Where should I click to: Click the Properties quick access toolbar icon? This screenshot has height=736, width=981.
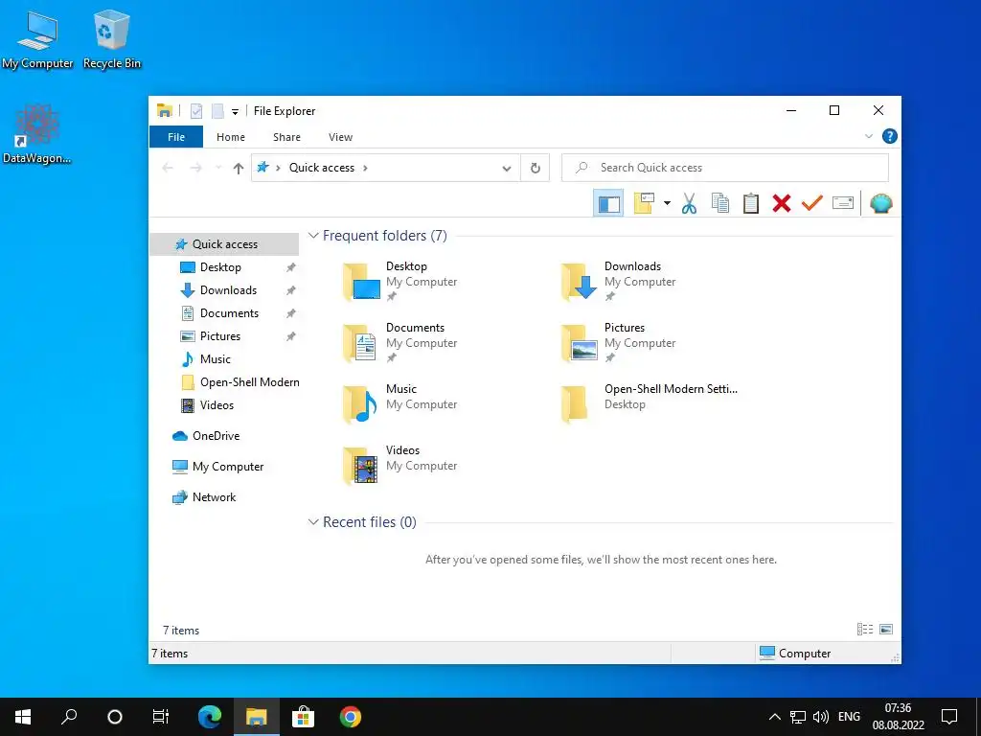coord(196,111)
